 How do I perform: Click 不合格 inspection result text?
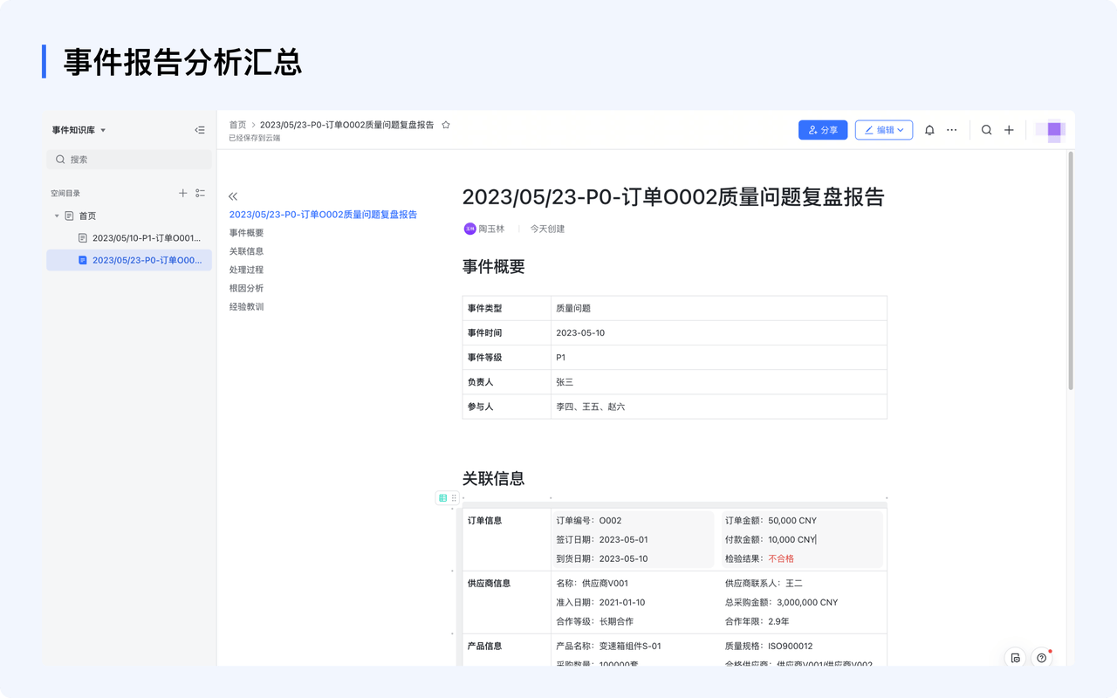pyautogui.click(x=781, y=558)
